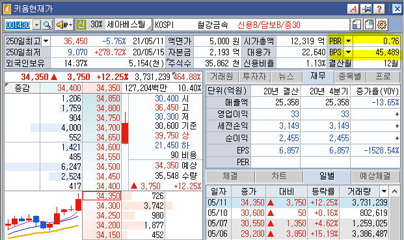Screen dimensions: 404x240
Task: Click the window number icon in title bar
Action: pos(7,8)
